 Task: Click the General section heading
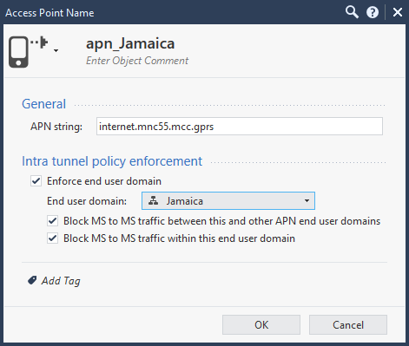pyautogui.click(x=44, y=104)
